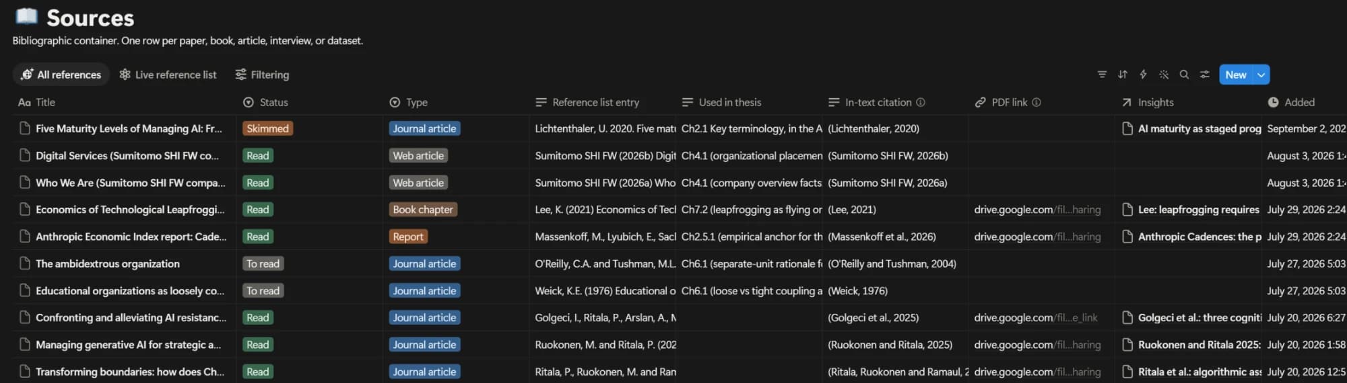Open the Type column header menu
The width and height of the screenshot is (1347, 383).
click(x=408, y=102)
